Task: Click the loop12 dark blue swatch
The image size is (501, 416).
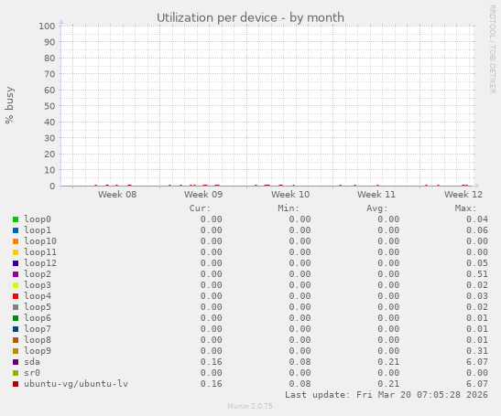Action: click(x=16, y=263)
